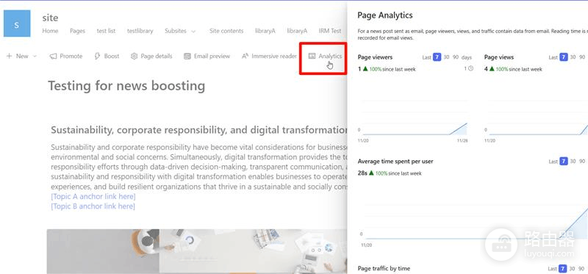Select 7 days for Page views

[x=563, y=57]
